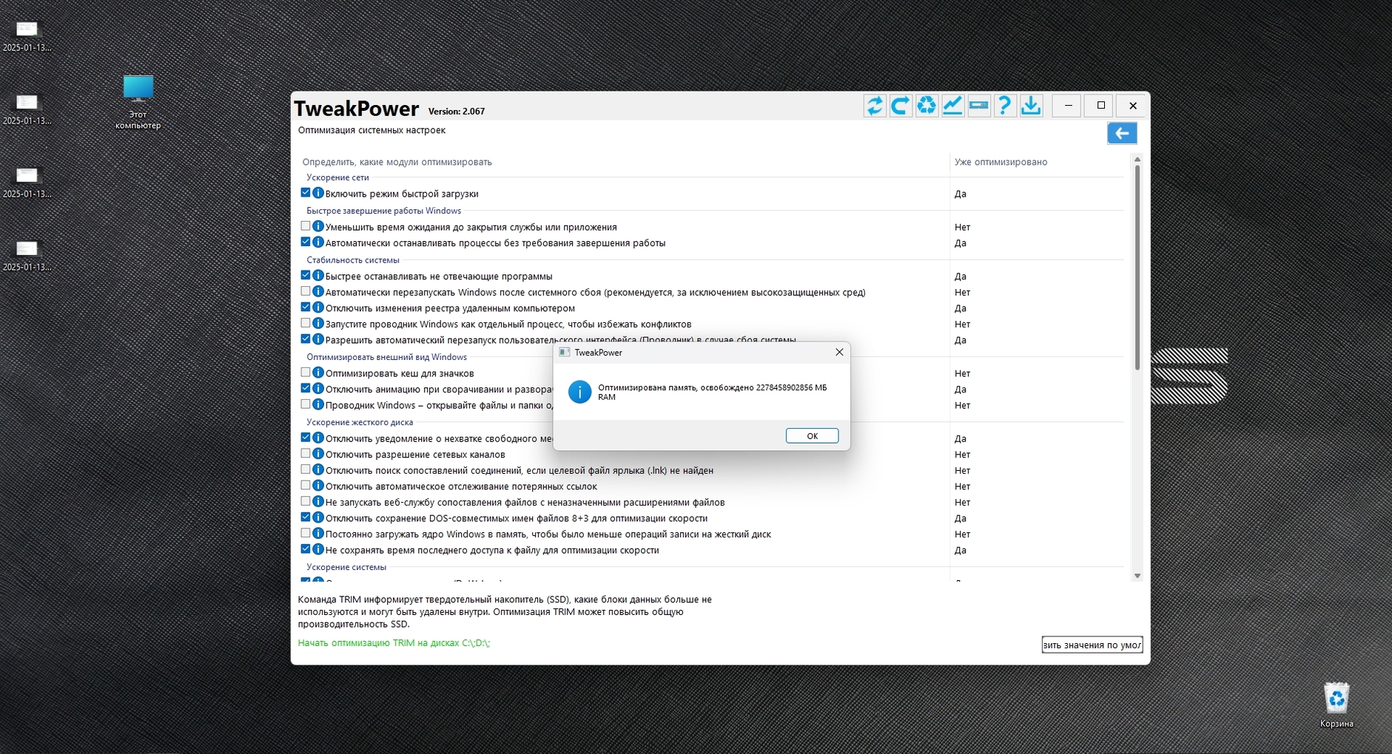
Task: Check 'Отключить поиск сопоставлений соединений' checkbox
Action: click(306, 470)
